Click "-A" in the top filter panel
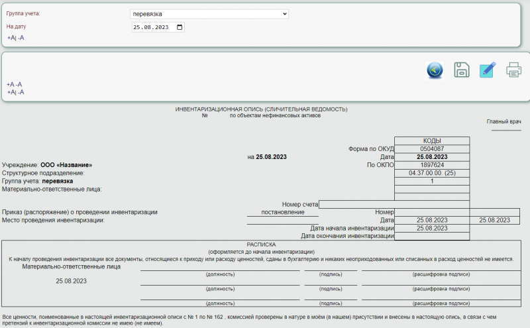 click(x=21, y=38)
